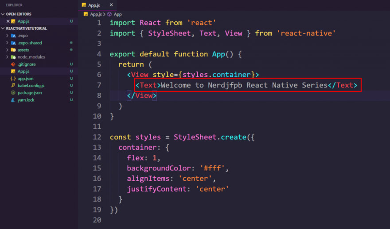
Task: Click the package.json npm icon
Action: point(13,93)
